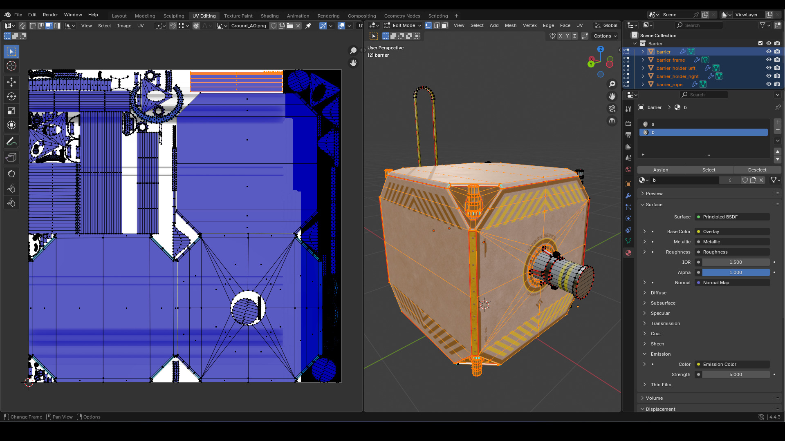Switch to the Shading workspace tab
The height and width of the screenshot is (441, 785).
[x=269, y=16]
